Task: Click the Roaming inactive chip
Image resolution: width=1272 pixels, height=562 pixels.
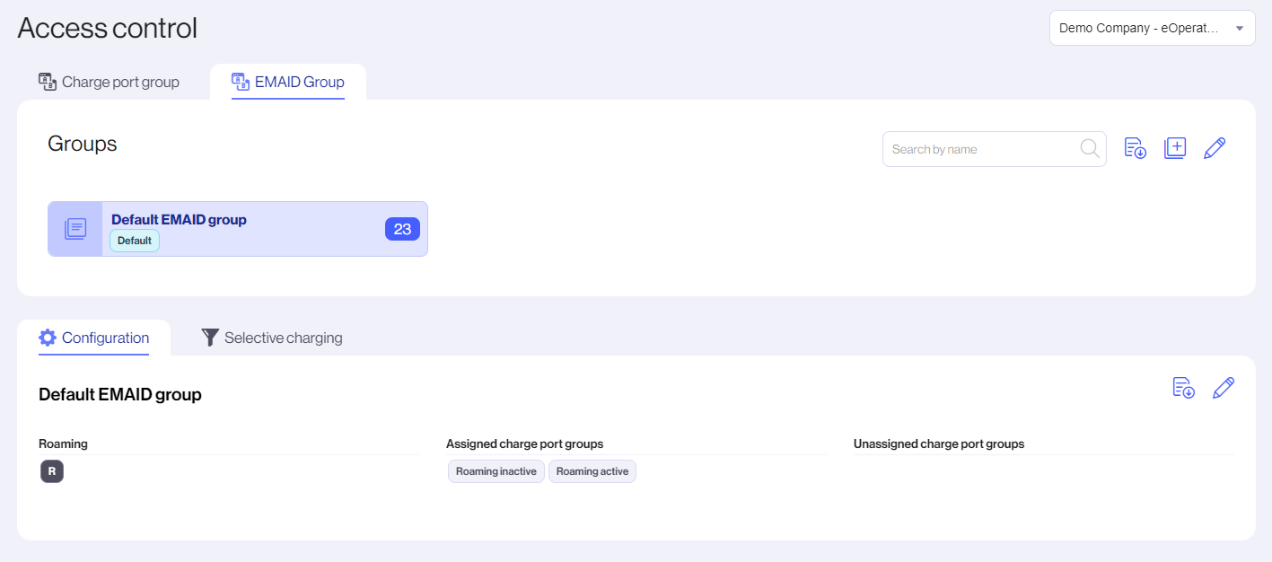Action: [x=496, y=471]
